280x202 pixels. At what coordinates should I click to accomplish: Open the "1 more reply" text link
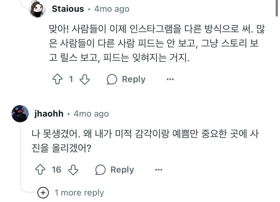click(79, 193)
